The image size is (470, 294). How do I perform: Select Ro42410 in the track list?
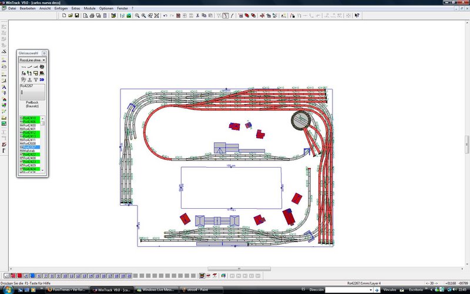click(x=30, y=118)
